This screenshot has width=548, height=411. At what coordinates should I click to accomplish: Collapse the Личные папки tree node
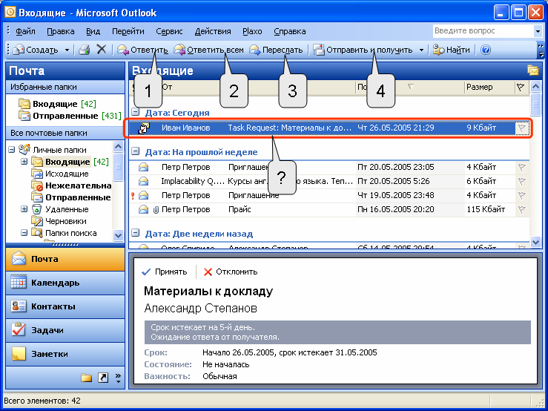pos(12,150)
